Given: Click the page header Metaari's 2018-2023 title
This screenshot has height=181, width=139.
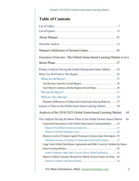Looking at the screenshot, I should point(79,10).
